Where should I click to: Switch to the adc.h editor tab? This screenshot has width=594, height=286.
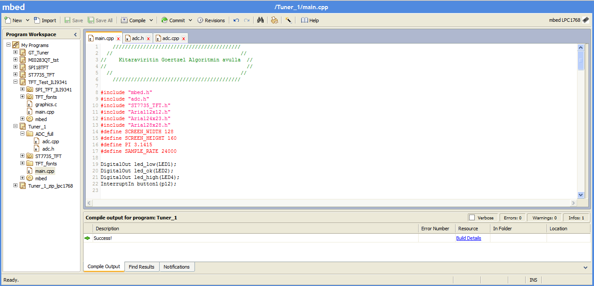click(x=138, y=38)
